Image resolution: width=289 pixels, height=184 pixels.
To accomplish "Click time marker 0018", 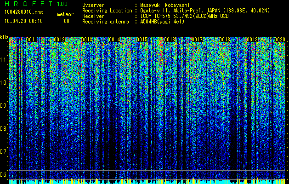I will tap(225, 40).
